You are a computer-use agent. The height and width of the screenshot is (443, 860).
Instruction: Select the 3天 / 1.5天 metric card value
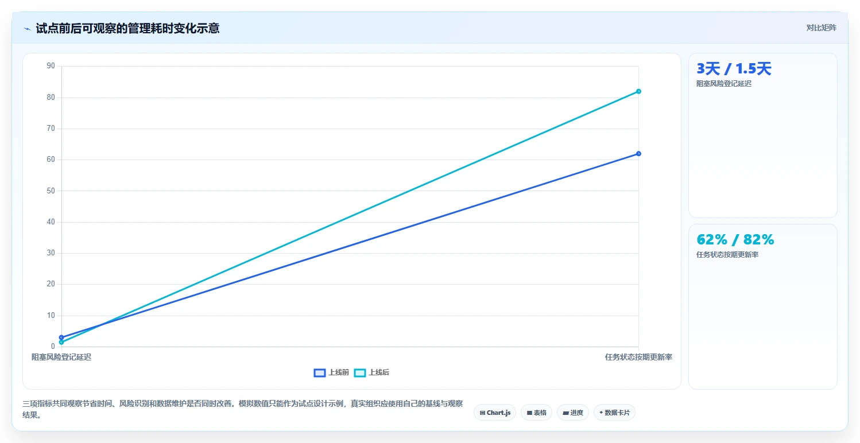pyautogui.click(x=734, y=69)
